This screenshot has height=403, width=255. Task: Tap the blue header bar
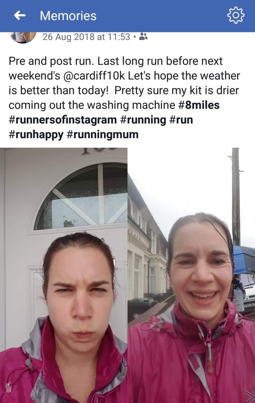(x=127, y=16)
